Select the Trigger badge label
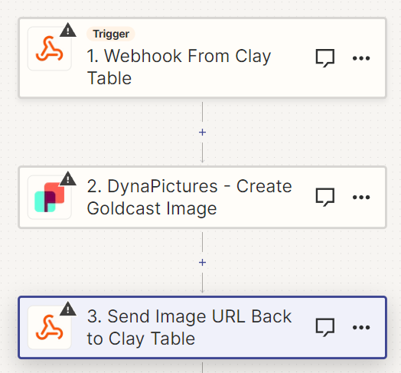401x373 pixels. [111, 34]
